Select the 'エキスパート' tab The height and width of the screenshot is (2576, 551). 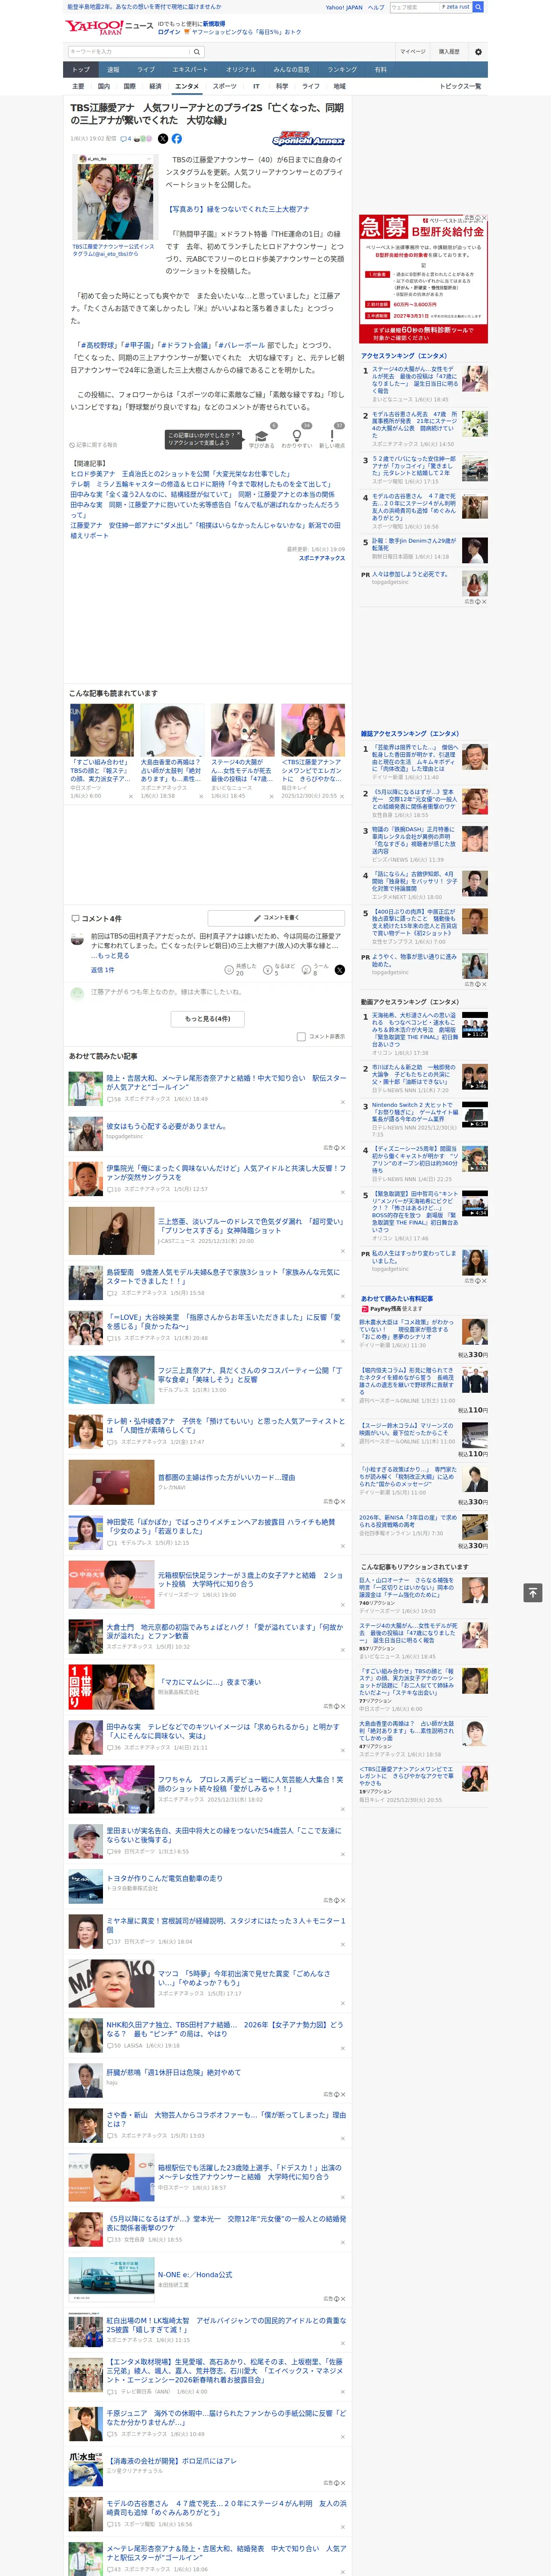[x=190, y=70]
